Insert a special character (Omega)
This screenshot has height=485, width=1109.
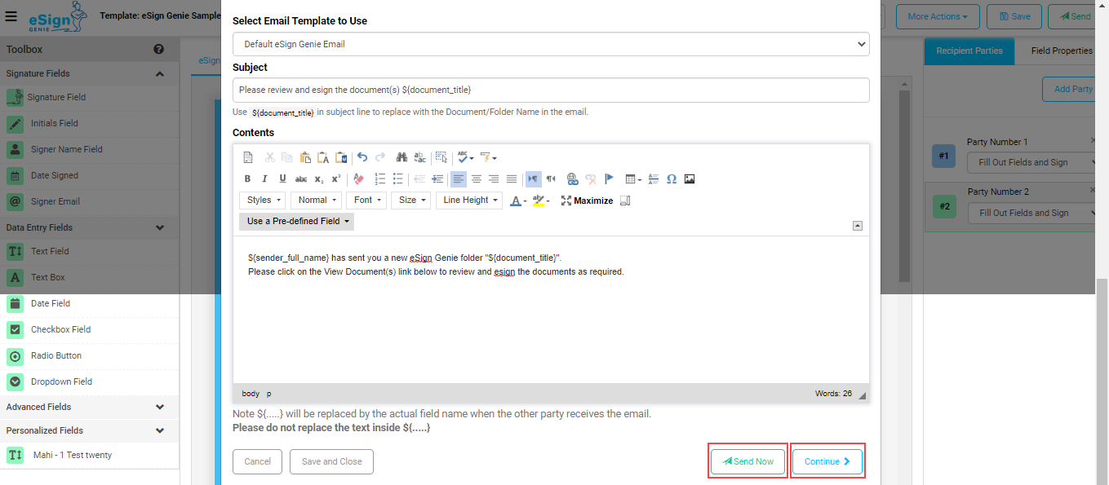tap(672, 179)
